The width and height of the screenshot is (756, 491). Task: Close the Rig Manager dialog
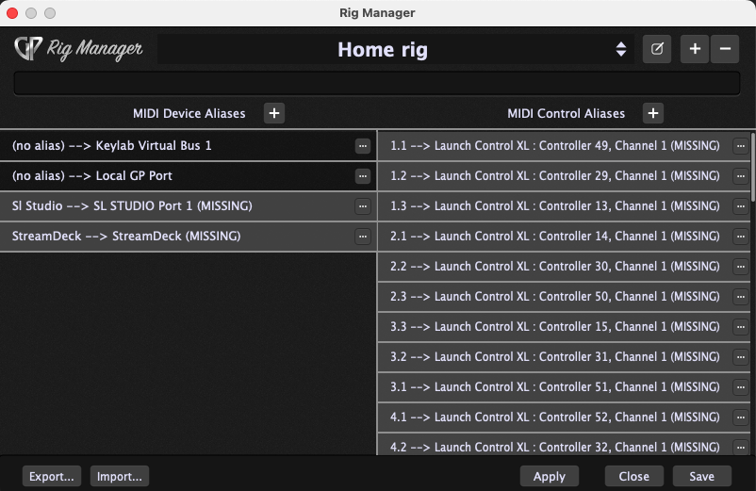634,476
